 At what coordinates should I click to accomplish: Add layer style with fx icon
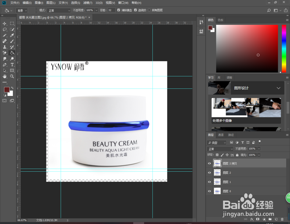coord(252,219)
